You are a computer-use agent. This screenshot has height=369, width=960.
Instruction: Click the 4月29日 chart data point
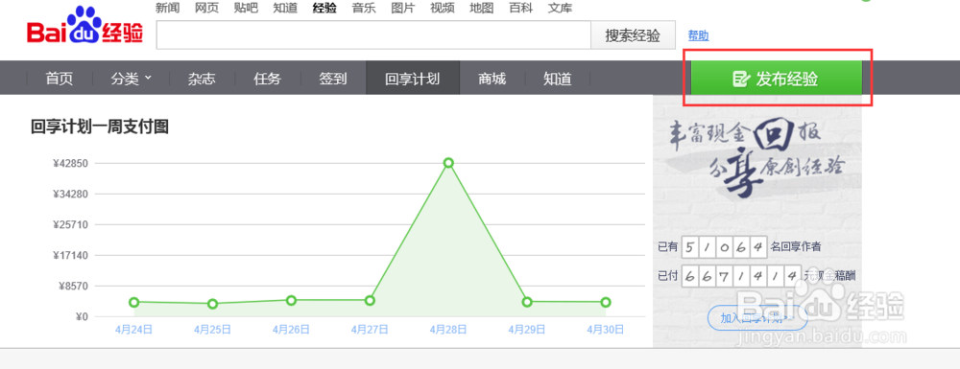[527, 302]
